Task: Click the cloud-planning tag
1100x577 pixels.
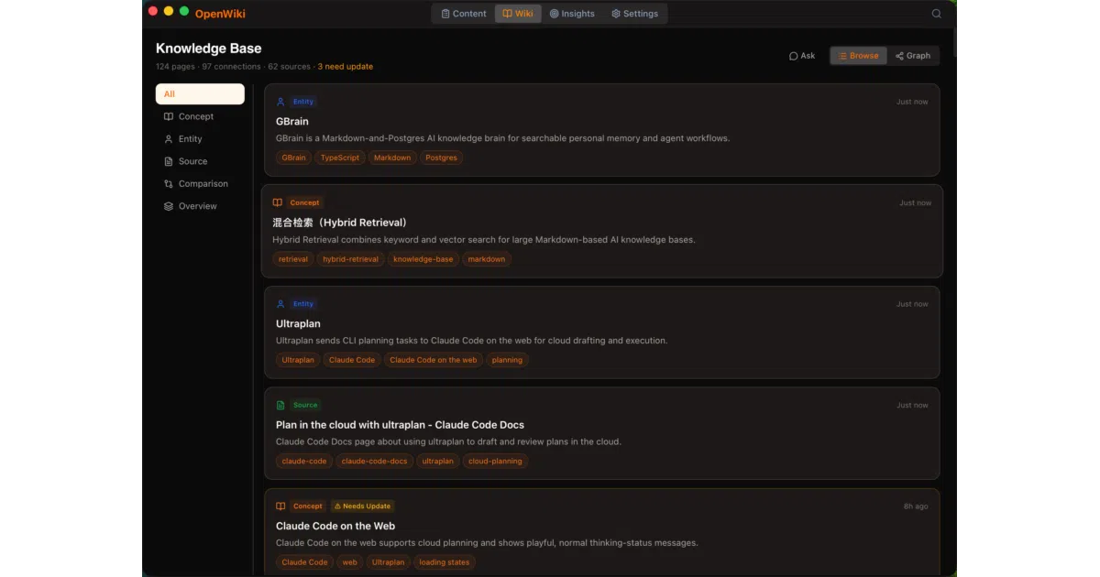Action: point(495,462)
